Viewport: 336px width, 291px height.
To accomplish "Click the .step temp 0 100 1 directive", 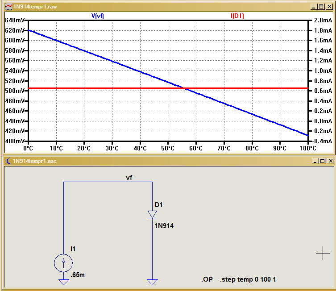I will click(248, 279).
